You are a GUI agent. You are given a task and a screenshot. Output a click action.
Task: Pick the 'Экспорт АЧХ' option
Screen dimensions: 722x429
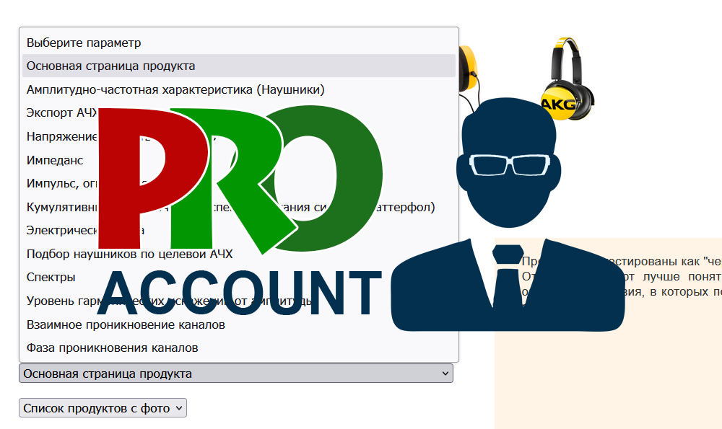(x=58, y=113)
